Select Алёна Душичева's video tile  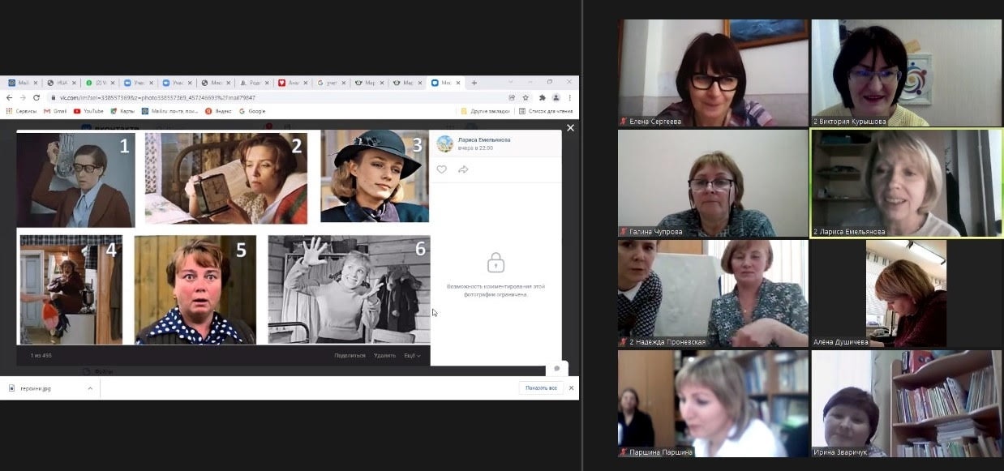coord(907,293)
